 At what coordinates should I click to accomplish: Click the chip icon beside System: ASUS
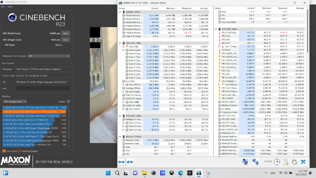click(124, 12)
